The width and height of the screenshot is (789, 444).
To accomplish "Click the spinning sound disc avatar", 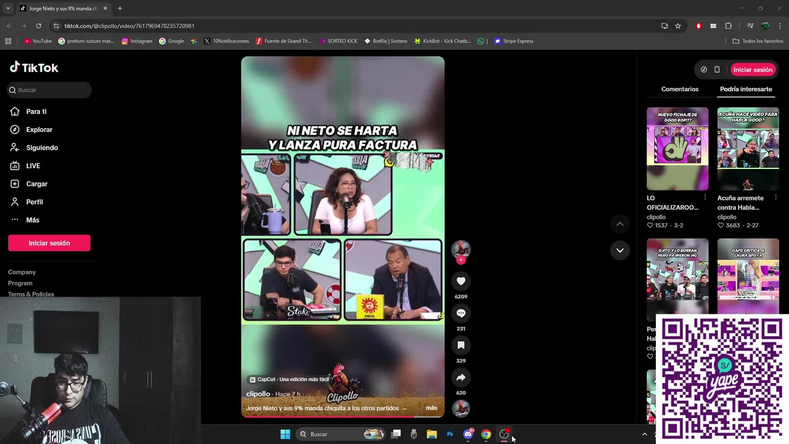I will [x=460, y=408].
